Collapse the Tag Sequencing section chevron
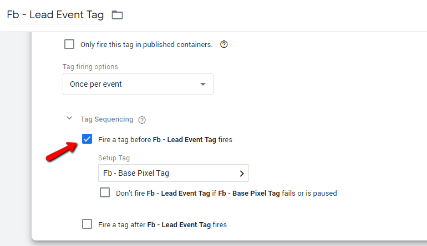 click(69, 118)
